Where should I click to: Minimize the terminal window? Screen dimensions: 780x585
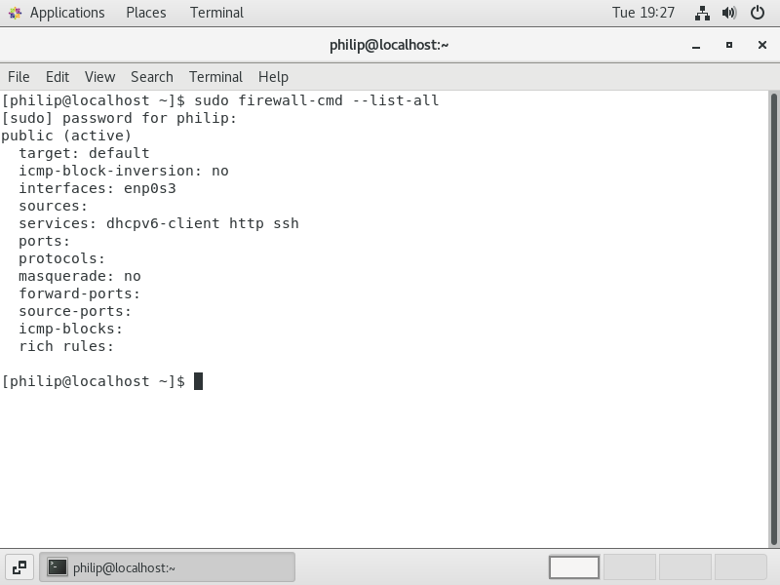(696, 45)
